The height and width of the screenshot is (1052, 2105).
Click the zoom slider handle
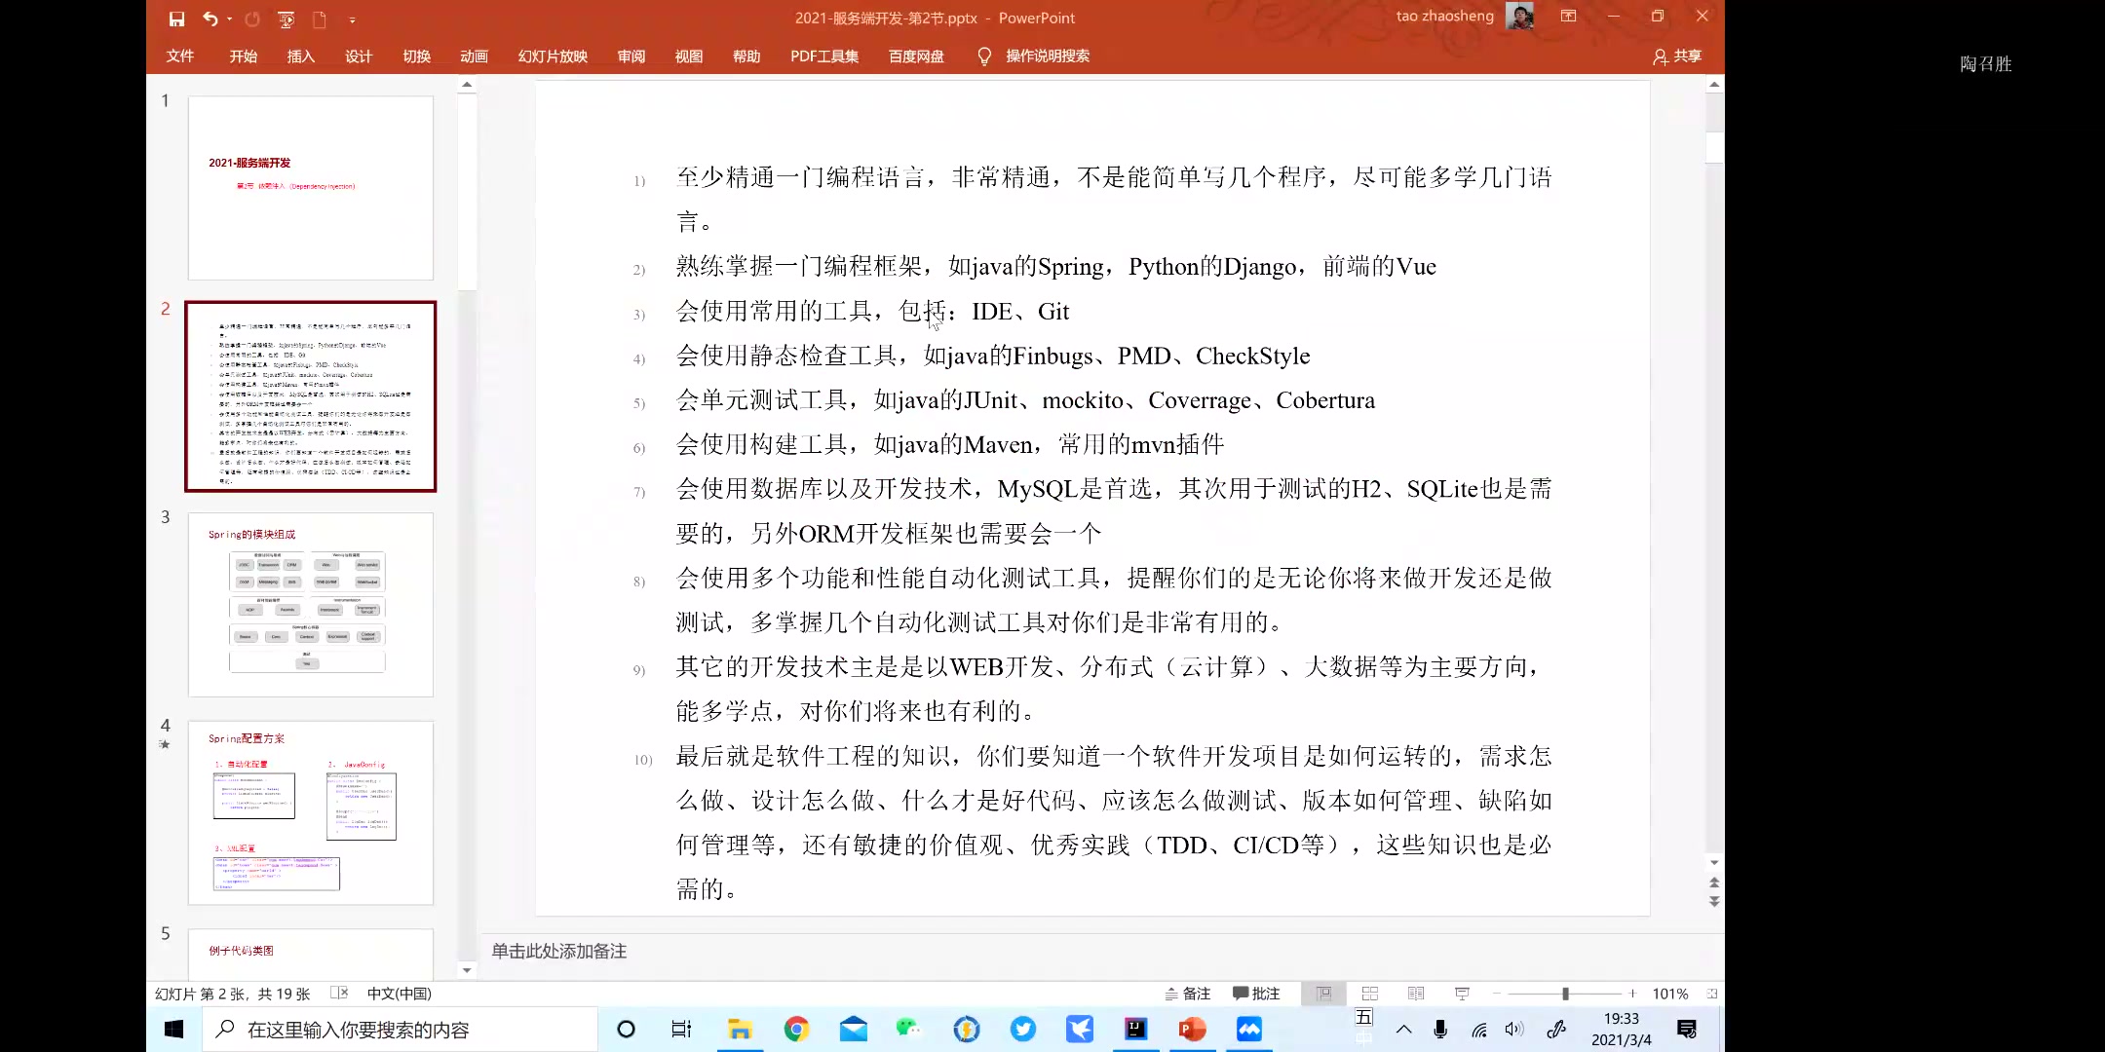(1565, 994)
